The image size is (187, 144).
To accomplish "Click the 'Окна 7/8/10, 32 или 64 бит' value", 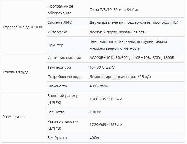I will [114, 10].
